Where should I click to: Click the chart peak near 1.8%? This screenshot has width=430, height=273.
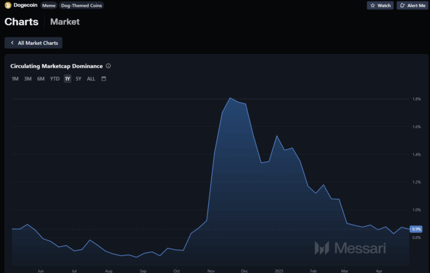click(230, 98)
